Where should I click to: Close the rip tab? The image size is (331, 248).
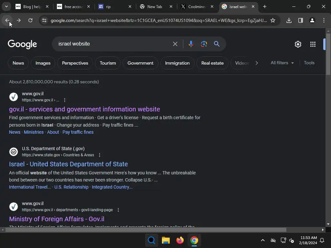(130, 6)
